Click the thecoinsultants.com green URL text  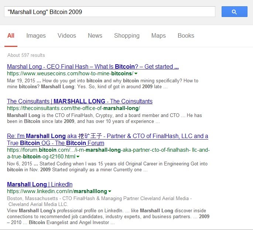point(73,108)
